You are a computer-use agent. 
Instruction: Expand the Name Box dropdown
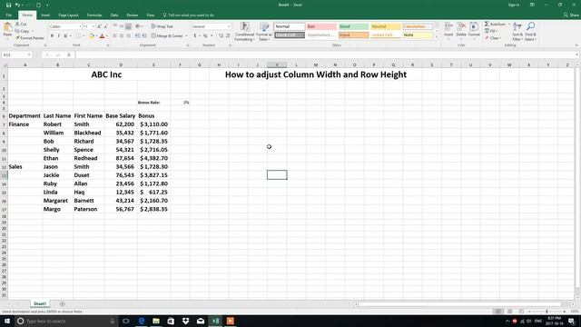[x=29, y=54]
